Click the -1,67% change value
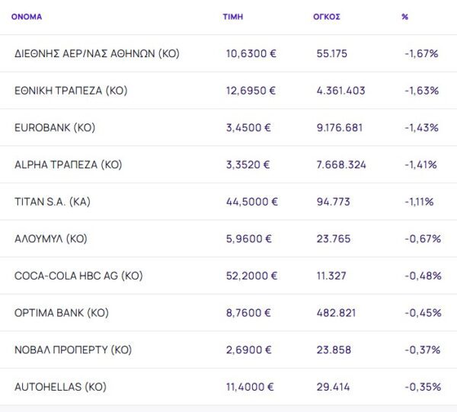 coord(422,53)
